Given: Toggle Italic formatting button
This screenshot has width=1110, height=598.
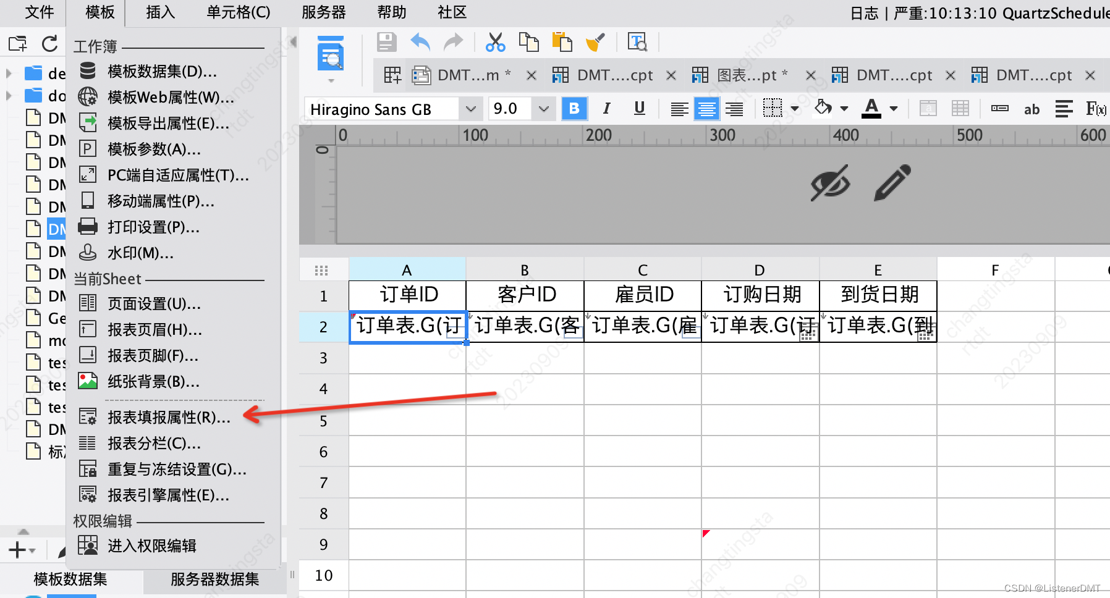Looking at the screenshot, I should 607,109.
